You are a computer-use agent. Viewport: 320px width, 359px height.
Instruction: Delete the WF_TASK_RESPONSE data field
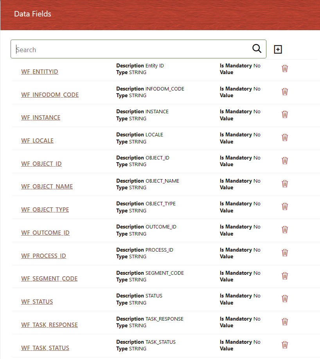pos(284,322)
